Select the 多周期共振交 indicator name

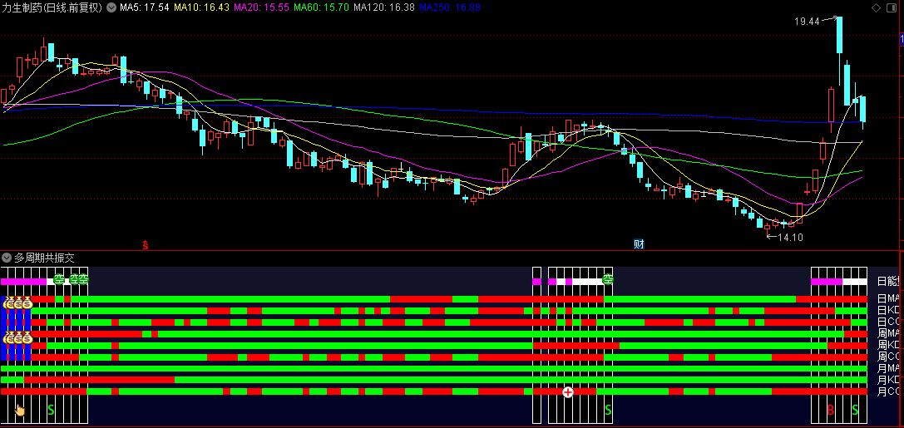44,258
